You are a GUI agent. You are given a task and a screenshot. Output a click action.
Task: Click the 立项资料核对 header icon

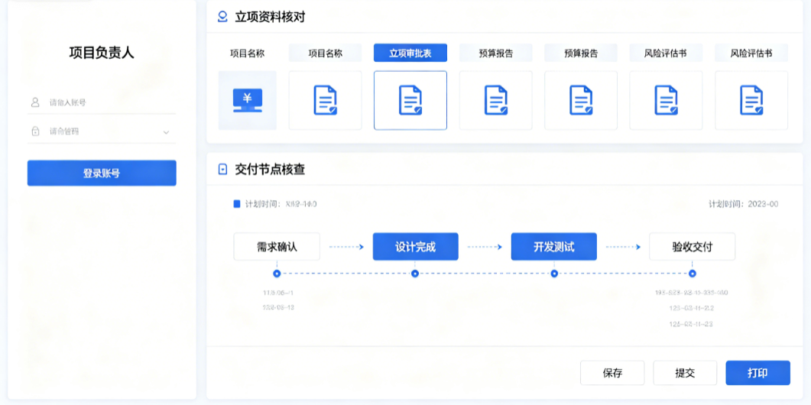point(222,17)
